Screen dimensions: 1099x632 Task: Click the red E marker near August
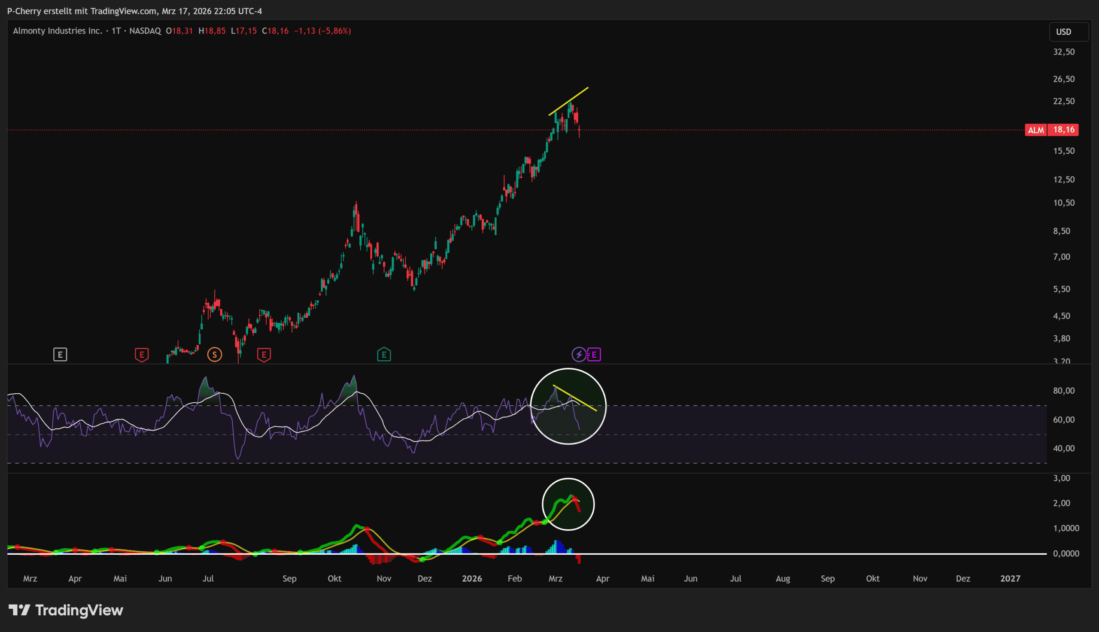(264, 355)
